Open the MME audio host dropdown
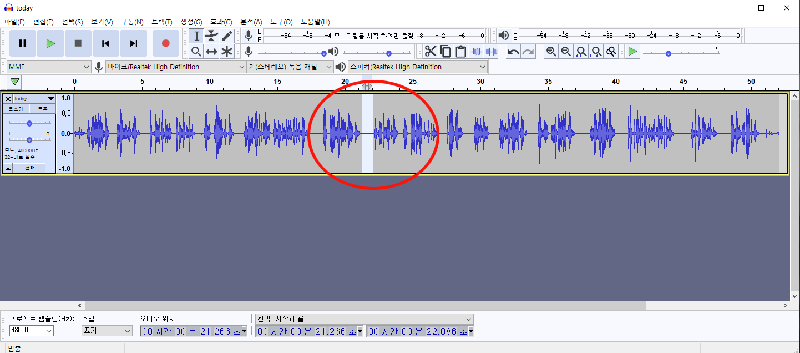800x353 pixels. 49,67
